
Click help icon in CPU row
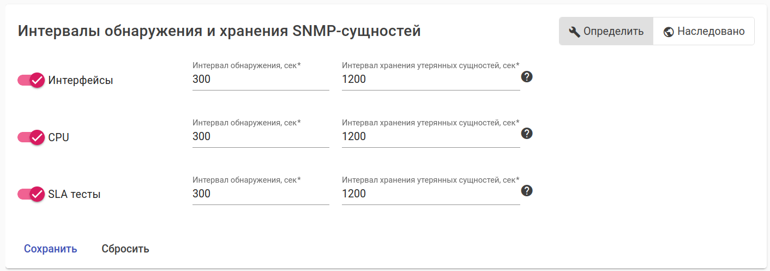click(x=527, y=134)
